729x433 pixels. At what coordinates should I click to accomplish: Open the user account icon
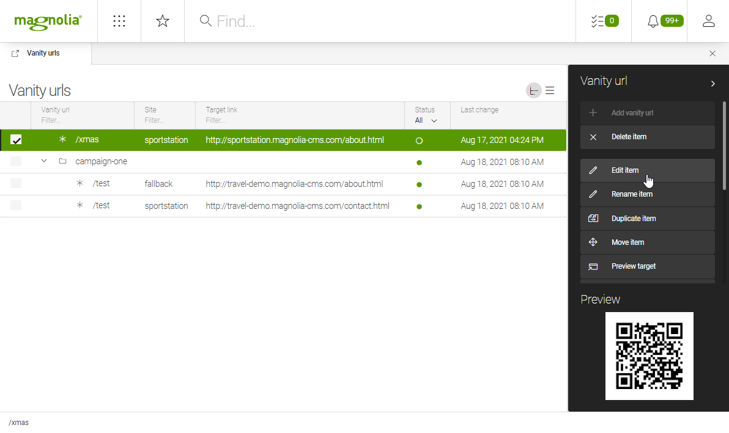708,21
